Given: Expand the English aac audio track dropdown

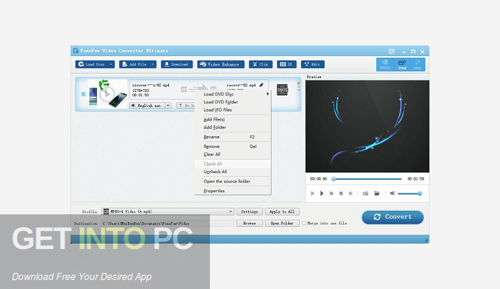Looking at the screenshot, I should [169, 105].
